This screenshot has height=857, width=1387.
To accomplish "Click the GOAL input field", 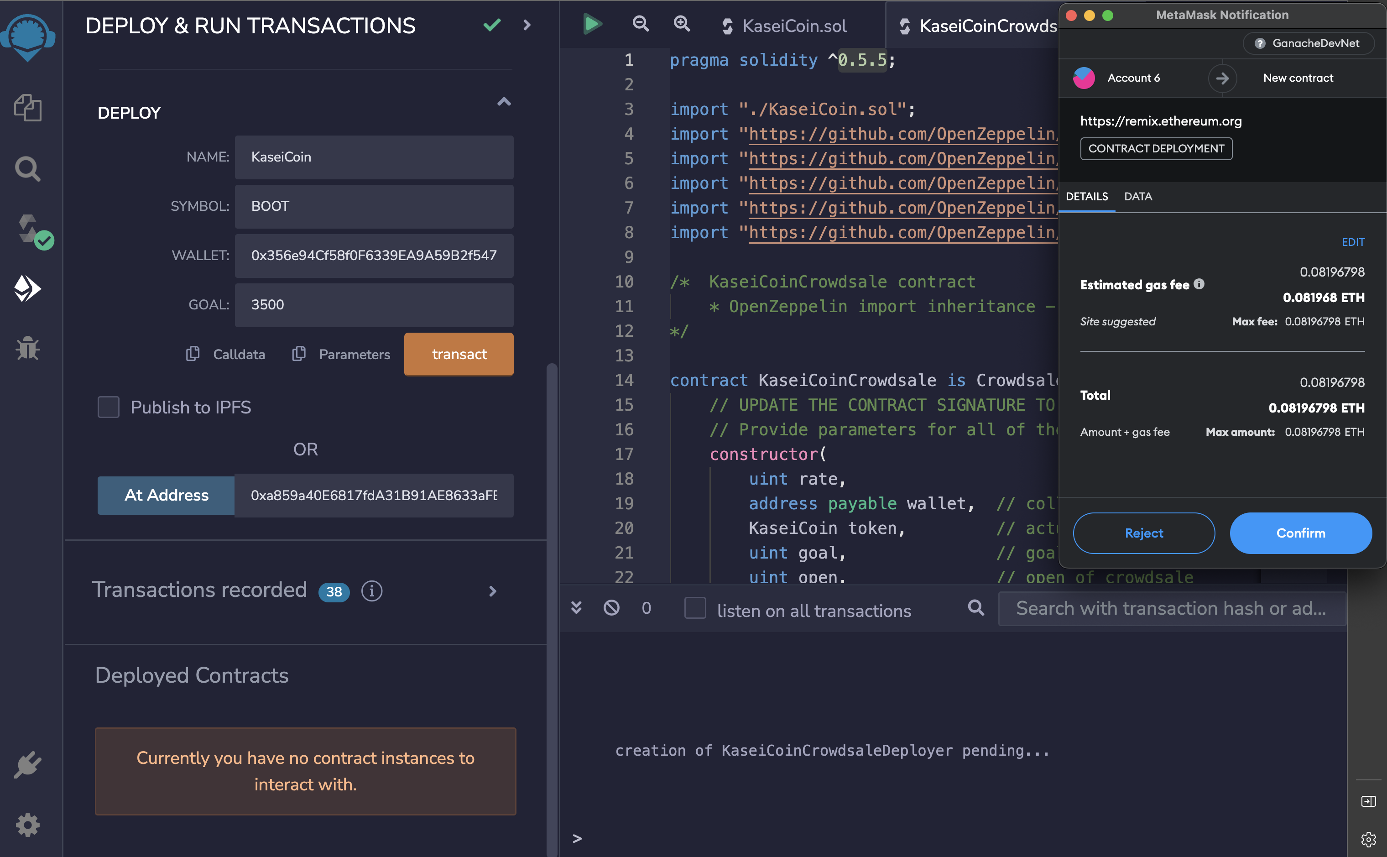I will (x=374, y=305).
